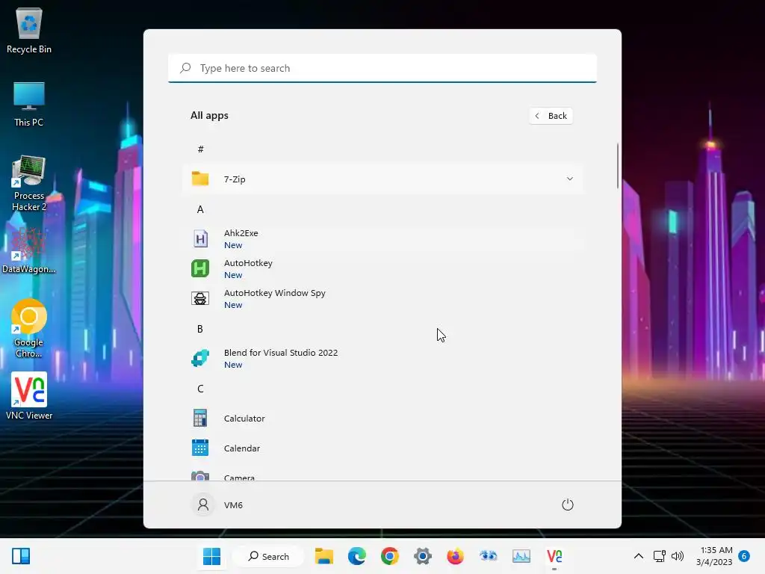Click the All apps list scrollbar
Screen dimensions: 765x574
(618, 166)
